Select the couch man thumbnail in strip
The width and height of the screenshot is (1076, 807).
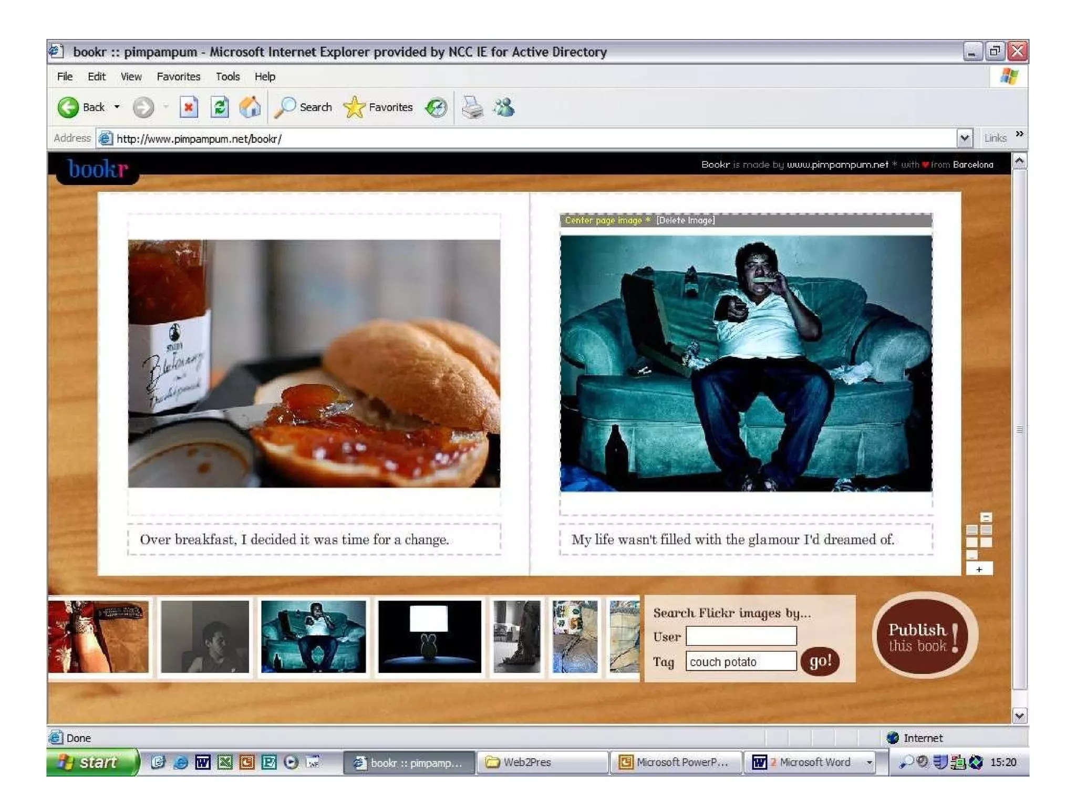pyautogui.click(x=313, y=636)
